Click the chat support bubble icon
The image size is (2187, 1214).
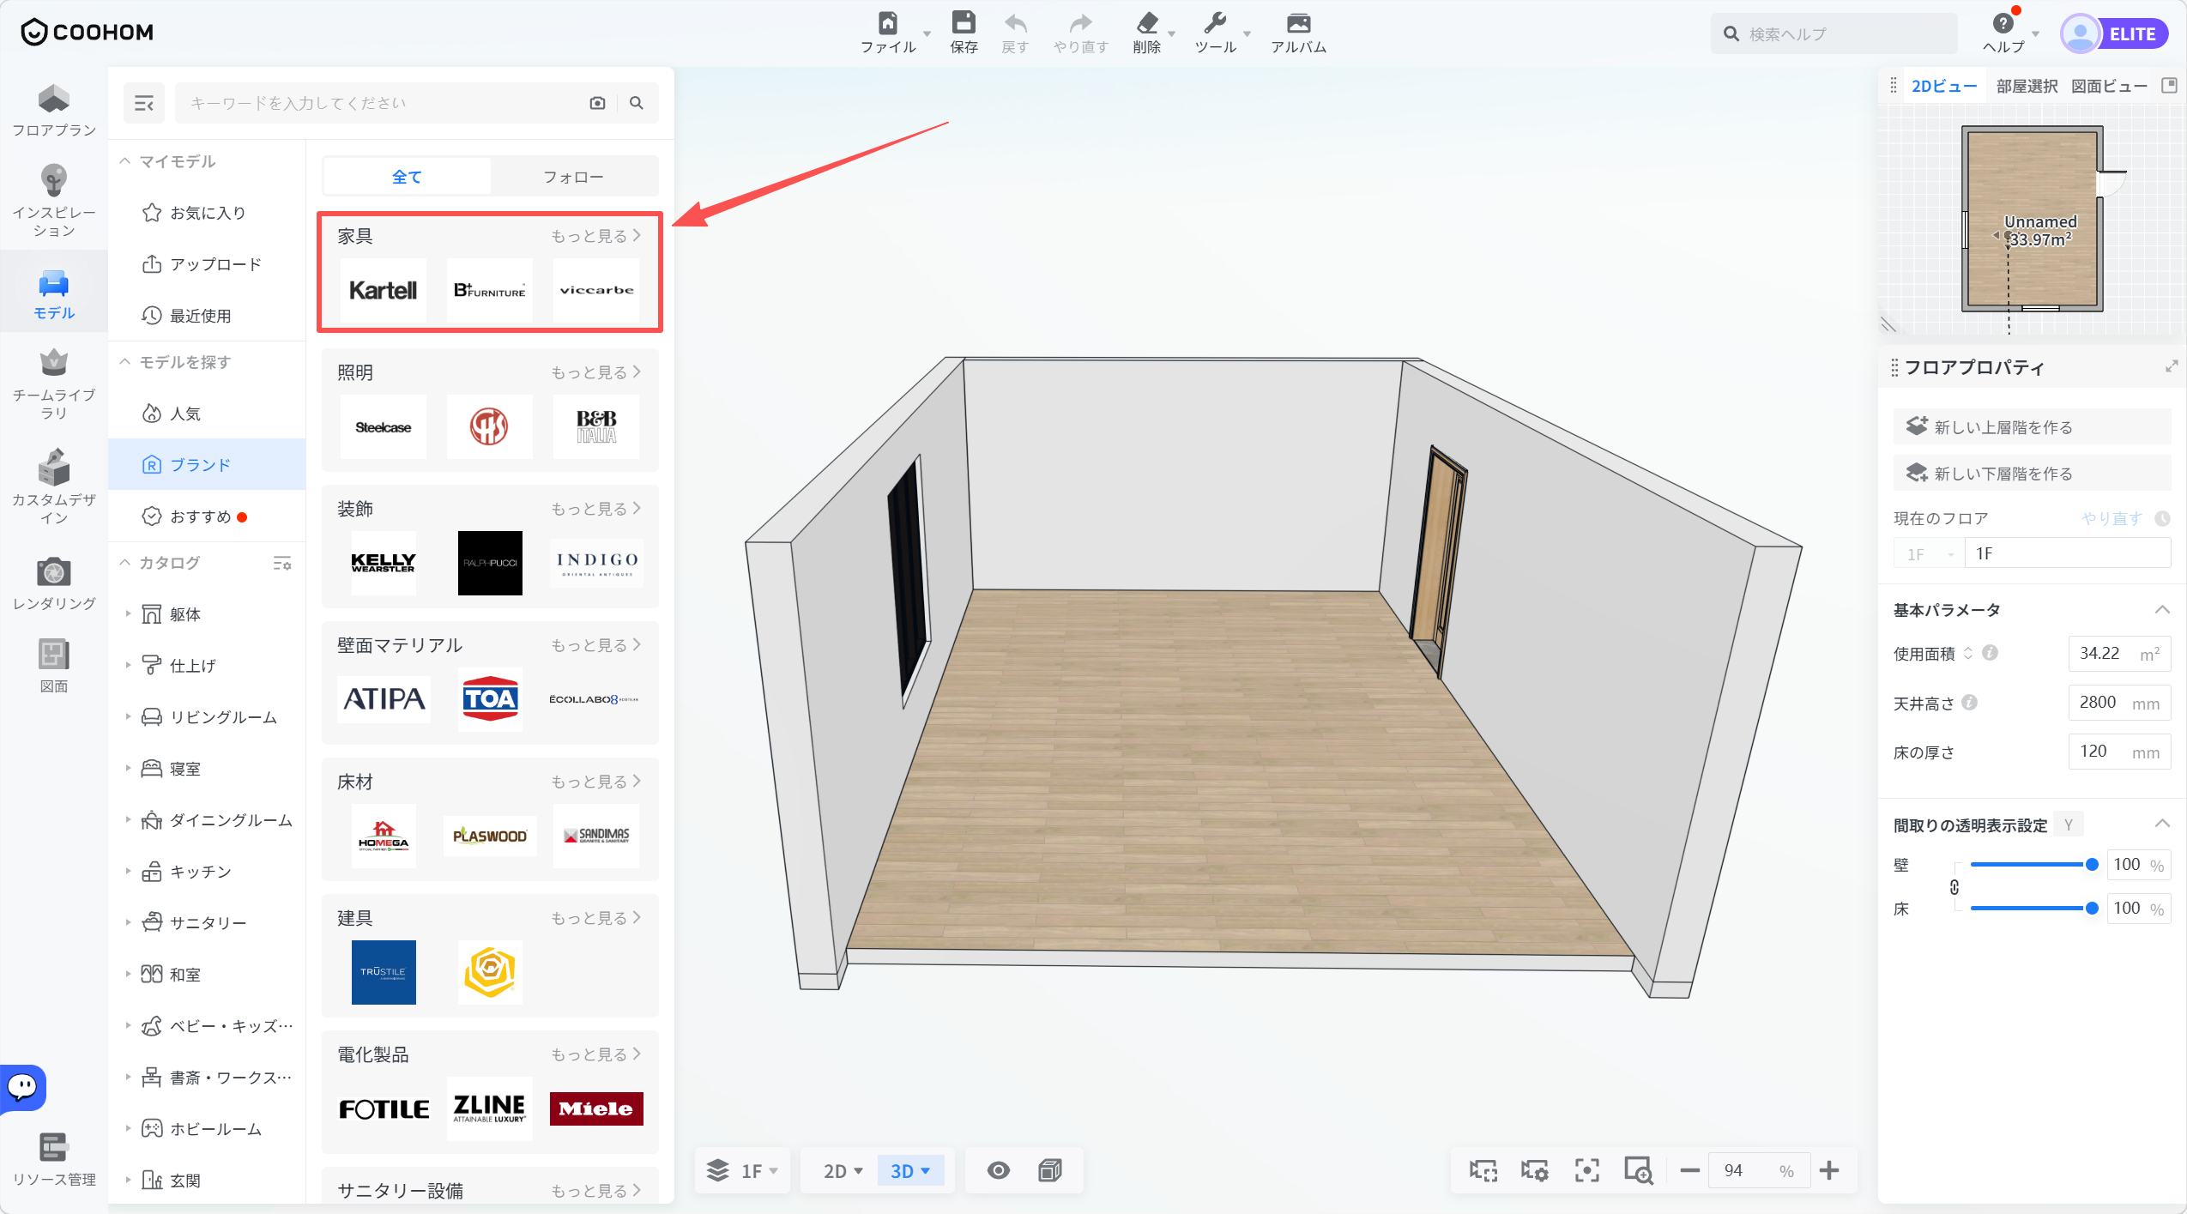23,1088
